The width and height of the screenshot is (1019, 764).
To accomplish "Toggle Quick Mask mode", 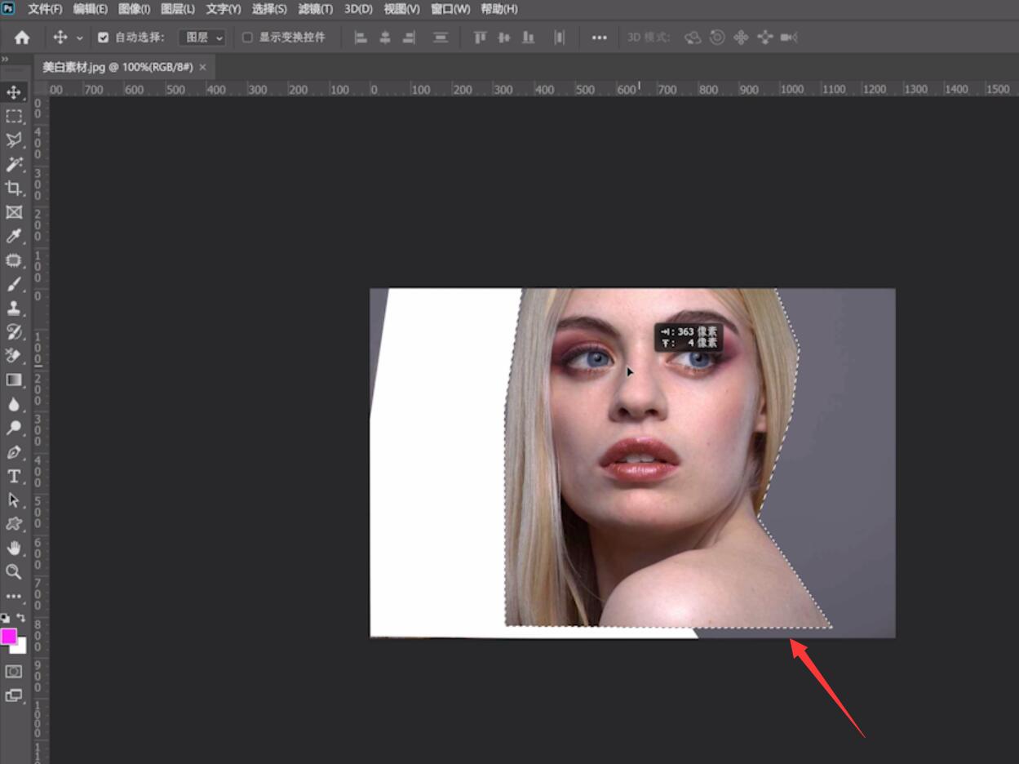I will (x=14, y=671).
